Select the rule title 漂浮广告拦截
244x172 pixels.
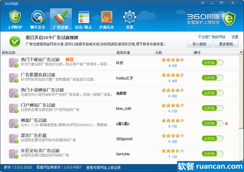[33, 135]
